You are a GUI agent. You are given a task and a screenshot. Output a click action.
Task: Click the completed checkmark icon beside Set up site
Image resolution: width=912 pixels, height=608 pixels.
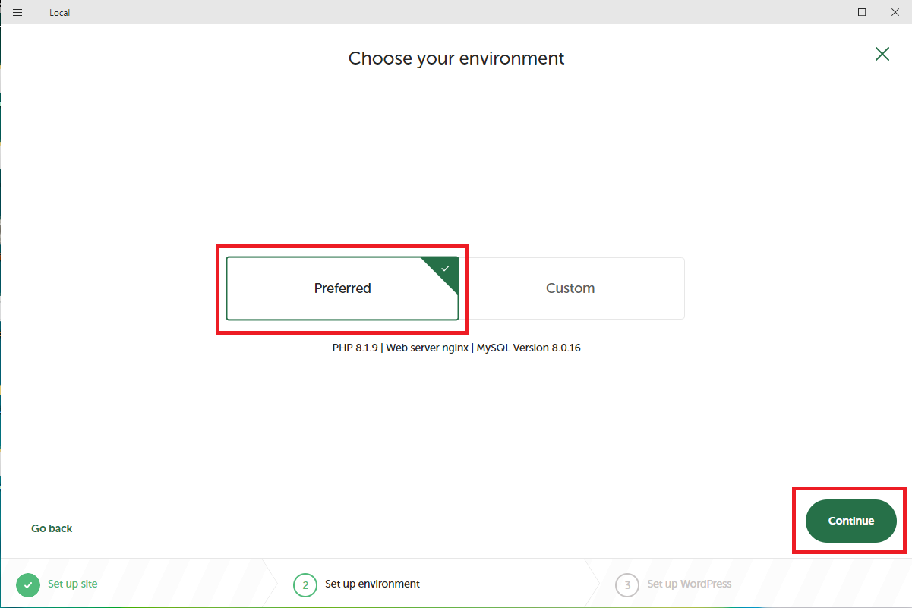pos(27,584)
